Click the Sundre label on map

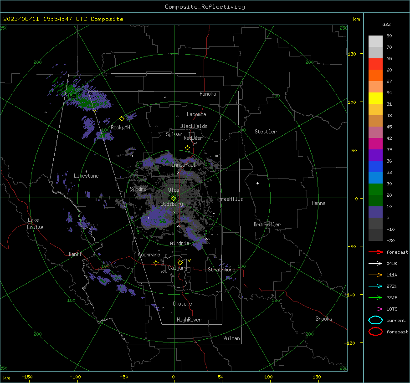pyautogui.click(x=138, y=189)
